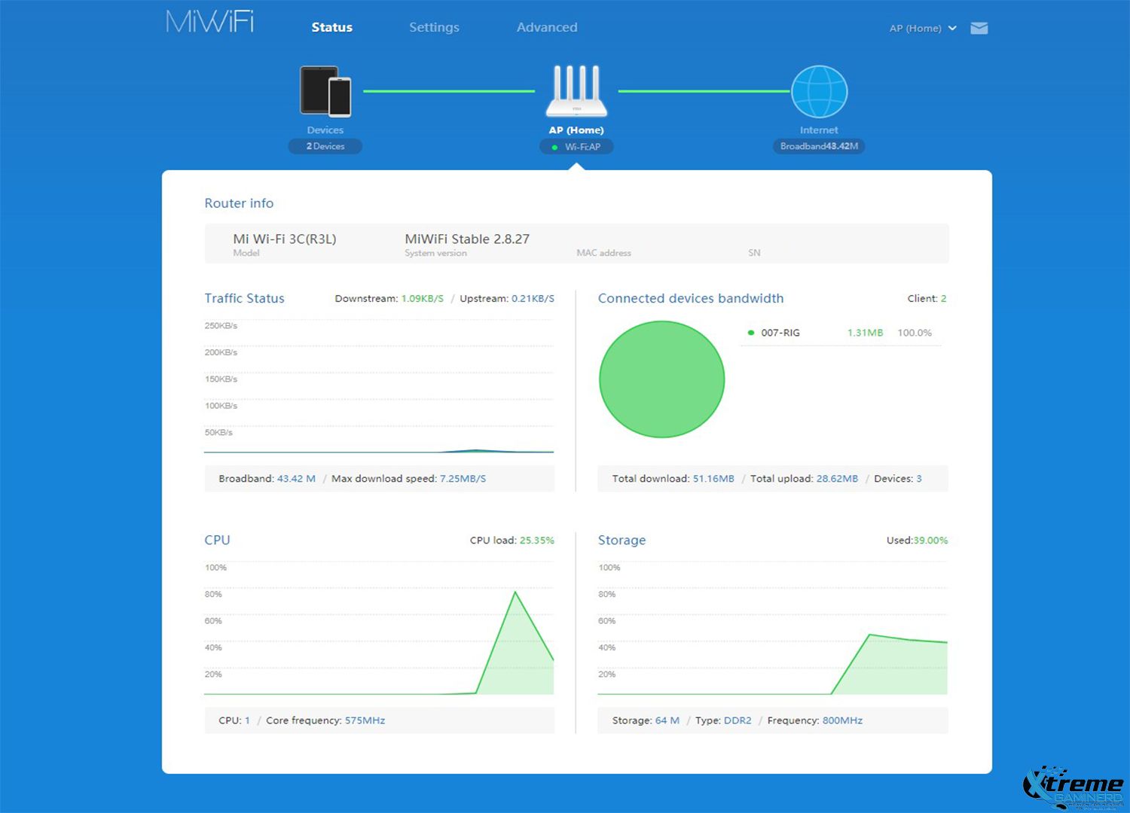Click the Devices: 3 count
This screenshot has height=813, width=1130.
pyautogui.click(x=898, y=479)
